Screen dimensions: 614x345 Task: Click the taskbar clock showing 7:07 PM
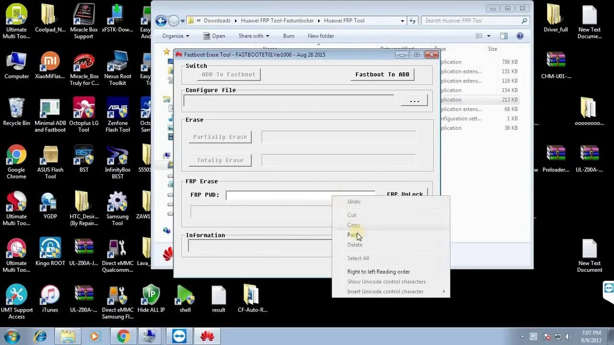point(590,336)
